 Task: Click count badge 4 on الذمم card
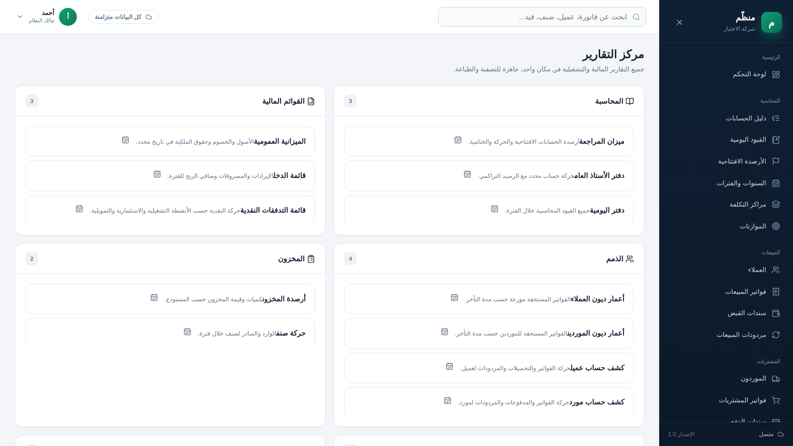coord(350,259)
